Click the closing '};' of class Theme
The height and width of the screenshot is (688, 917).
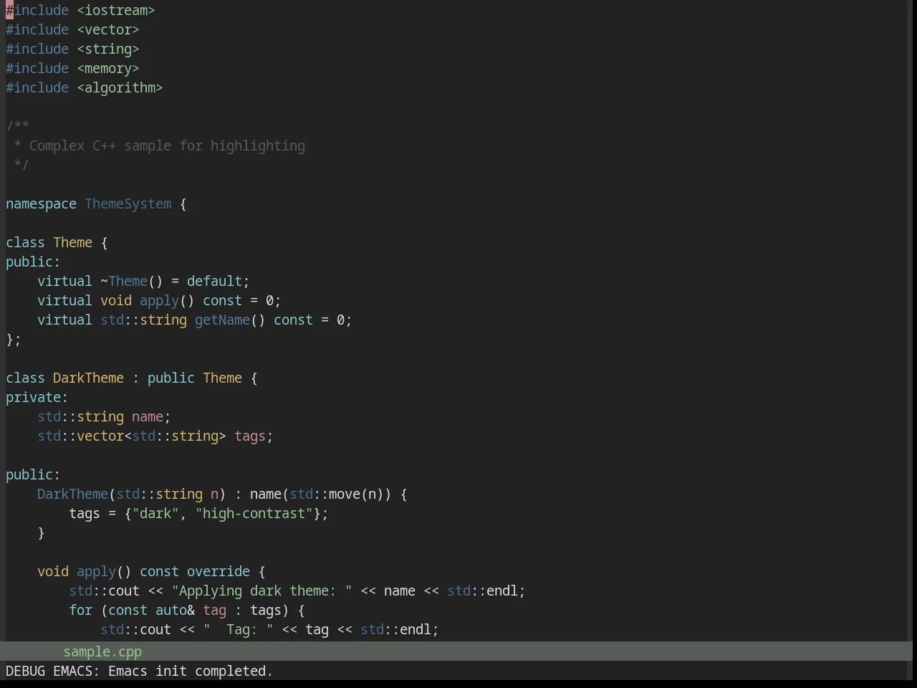14,339
